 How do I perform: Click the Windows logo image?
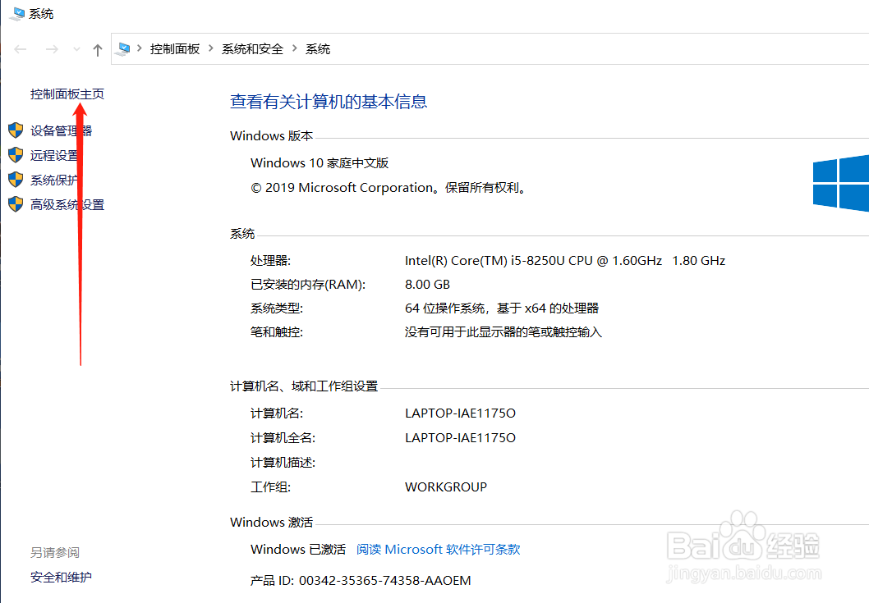point(841,184)
